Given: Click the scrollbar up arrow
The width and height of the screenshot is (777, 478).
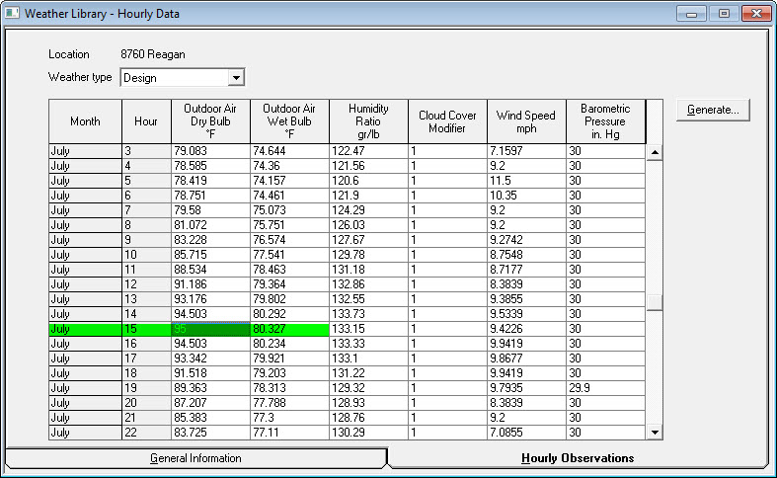Looking at the screenshot, I should pos(655,152).
